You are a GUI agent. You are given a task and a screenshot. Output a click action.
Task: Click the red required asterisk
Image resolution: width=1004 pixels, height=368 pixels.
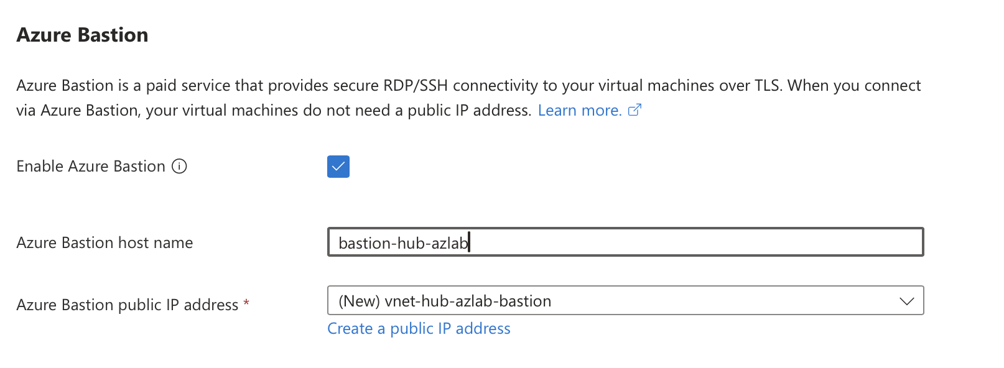click(x=246, y=303)
